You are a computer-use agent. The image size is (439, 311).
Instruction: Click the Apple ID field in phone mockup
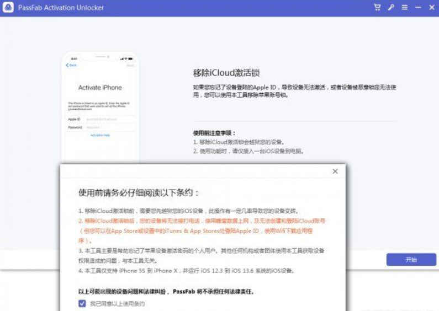pos(101,119)
